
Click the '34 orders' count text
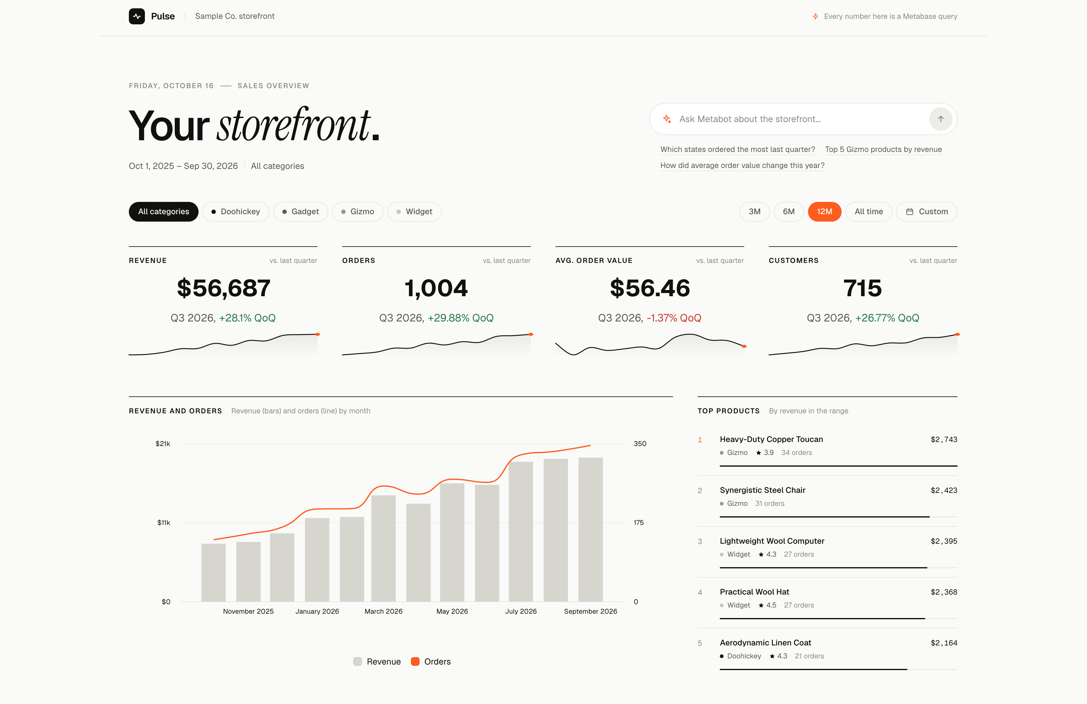tap(797, 452)
